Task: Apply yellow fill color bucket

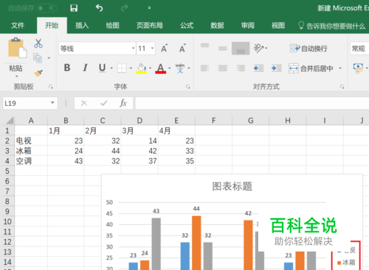Action: click(142, 68)
